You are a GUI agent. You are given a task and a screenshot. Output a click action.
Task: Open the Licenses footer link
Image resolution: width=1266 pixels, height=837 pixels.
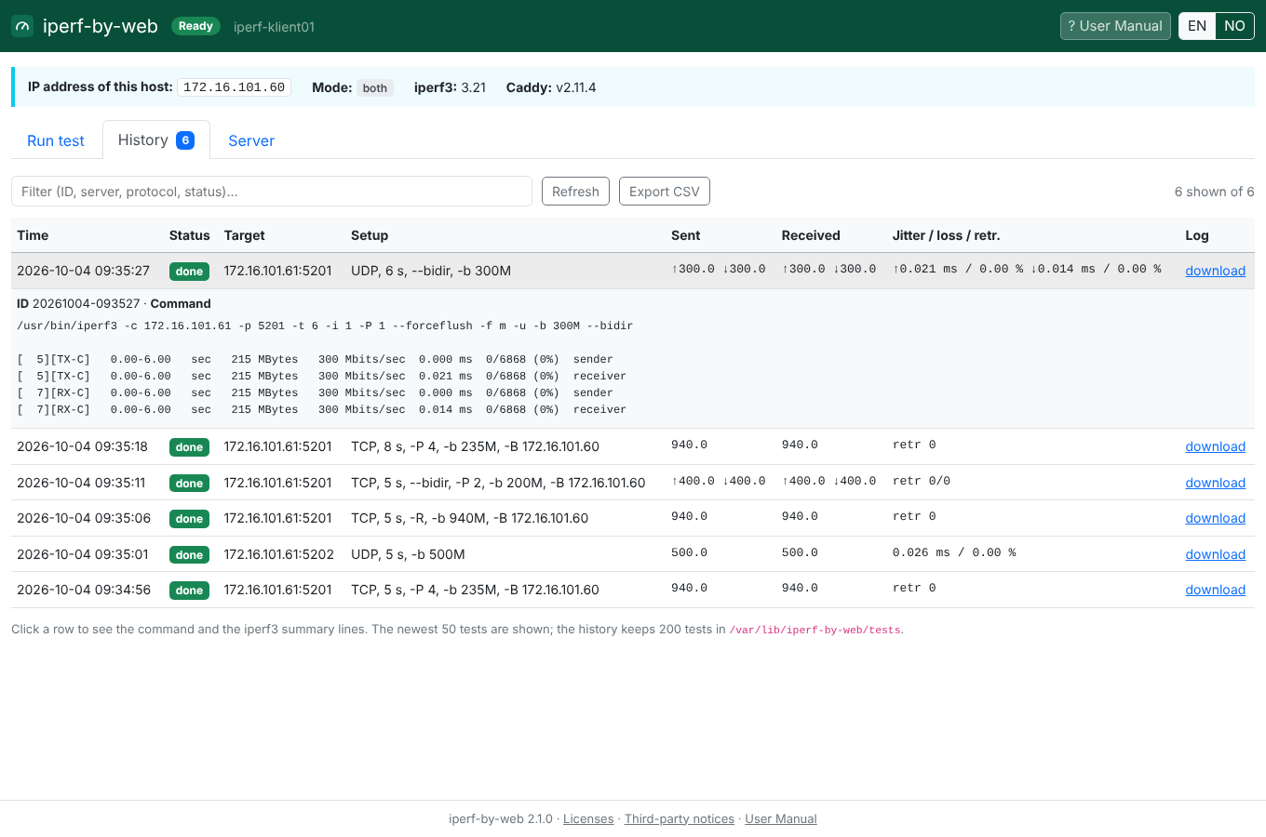tap(588, 818)
